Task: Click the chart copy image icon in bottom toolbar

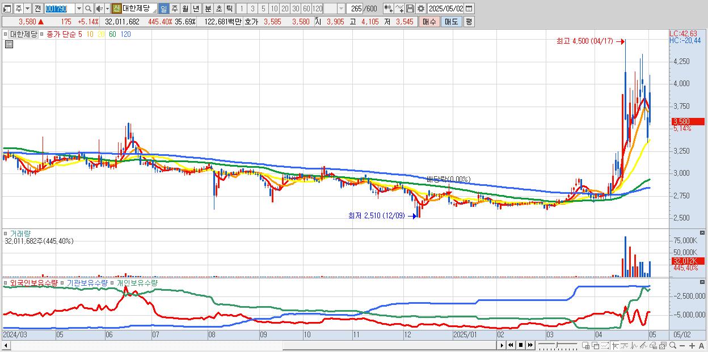Action: 663,345
